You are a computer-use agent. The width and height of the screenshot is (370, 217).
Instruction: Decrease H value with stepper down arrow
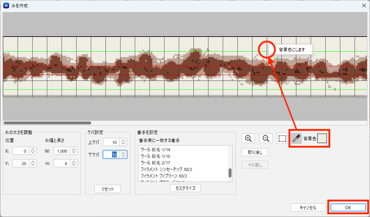(x=74, y=165)
